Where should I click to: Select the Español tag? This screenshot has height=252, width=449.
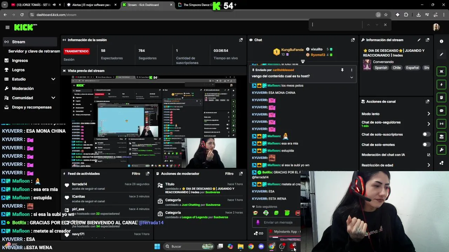pos(412,68)
